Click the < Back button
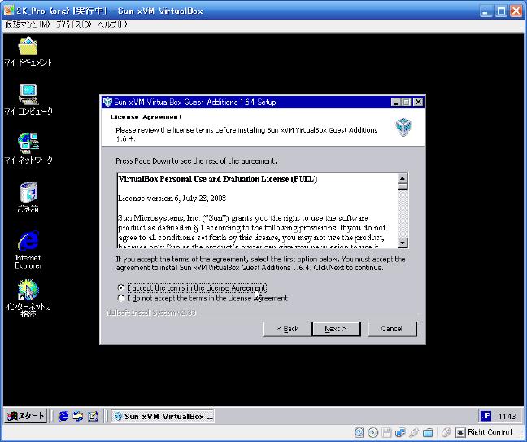The image size is (527, 442). click(288, 329)
